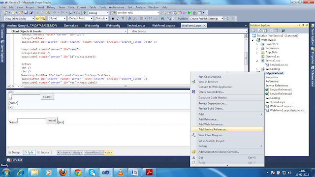Choose Add Solution to Source Control

tap(227, 152)
